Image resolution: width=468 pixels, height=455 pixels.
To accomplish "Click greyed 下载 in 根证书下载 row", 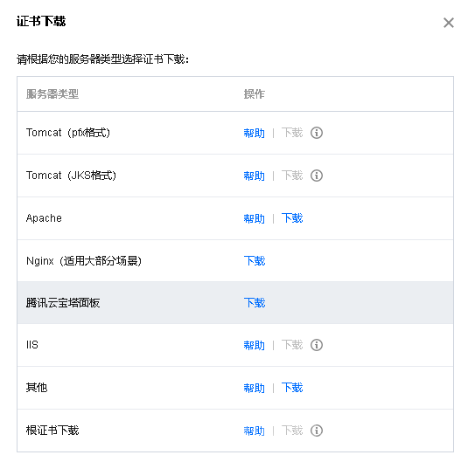I will (x=292, y=431).
